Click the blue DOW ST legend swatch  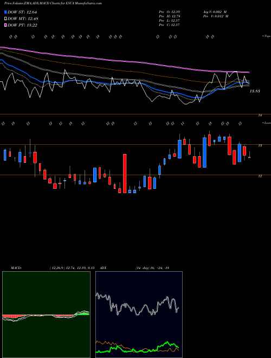click(6, 12)
